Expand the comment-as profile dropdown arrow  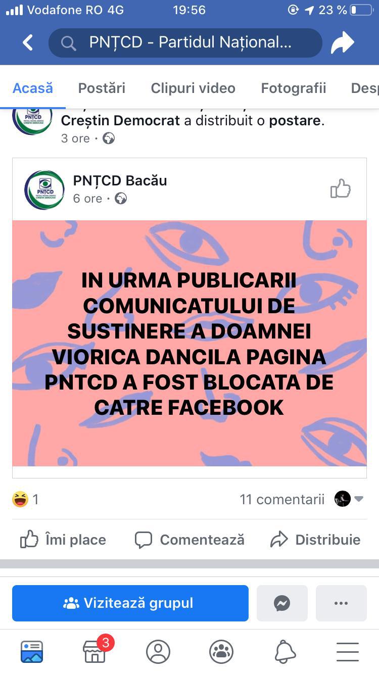(359, 499)
